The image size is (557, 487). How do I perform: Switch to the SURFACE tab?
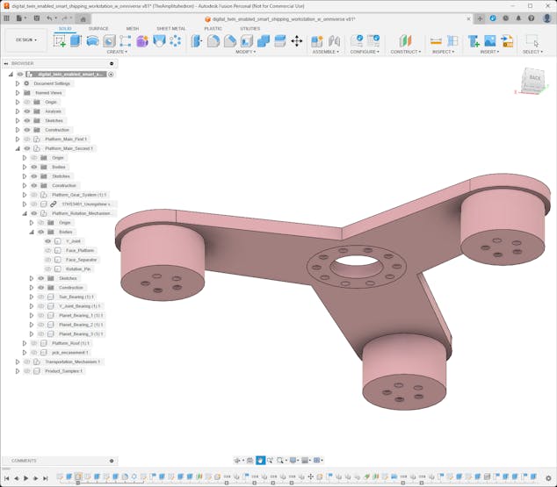point(98,28)
